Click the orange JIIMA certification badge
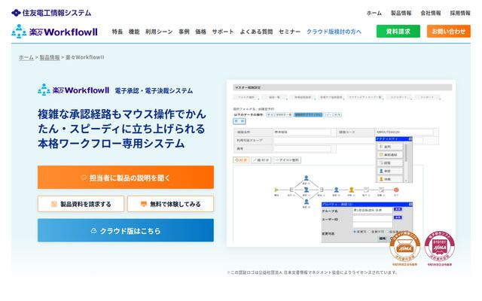Screen dimensions: 482x301 [405, 248]
